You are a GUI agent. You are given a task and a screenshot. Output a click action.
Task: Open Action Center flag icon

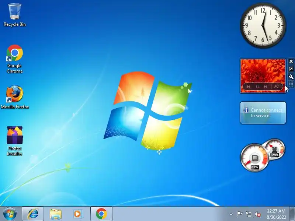240,214
